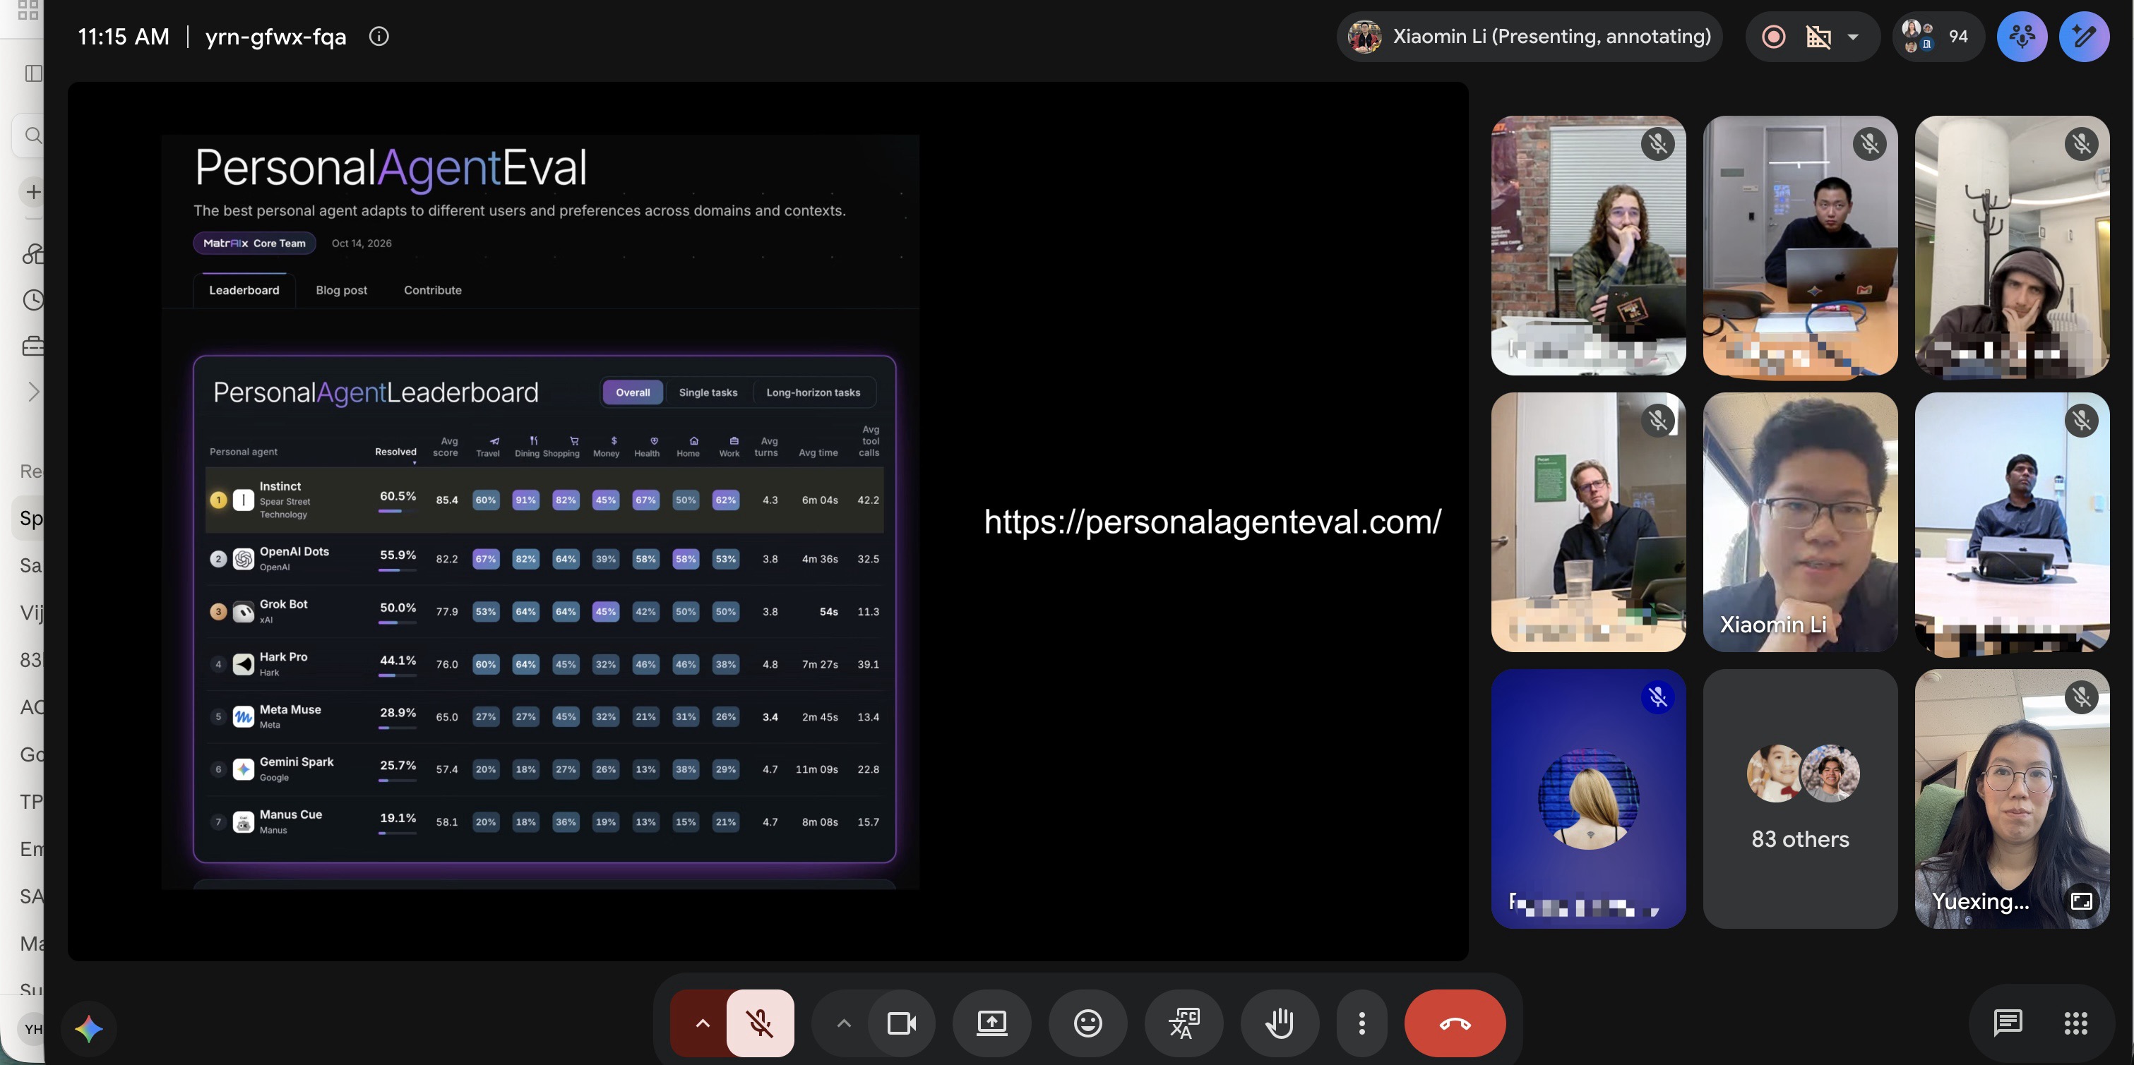
Task: Select the Leaderboard tab
Action: [x=244, y=291]
